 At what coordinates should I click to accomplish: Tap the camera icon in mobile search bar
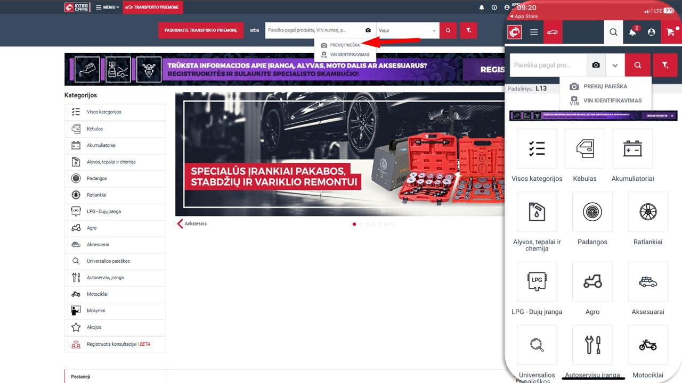(596, 65)
